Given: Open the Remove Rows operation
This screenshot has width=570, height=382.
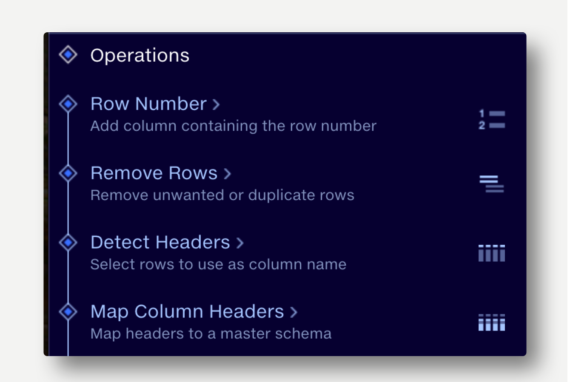Looking at the screenshot, I should coord(154,173).
